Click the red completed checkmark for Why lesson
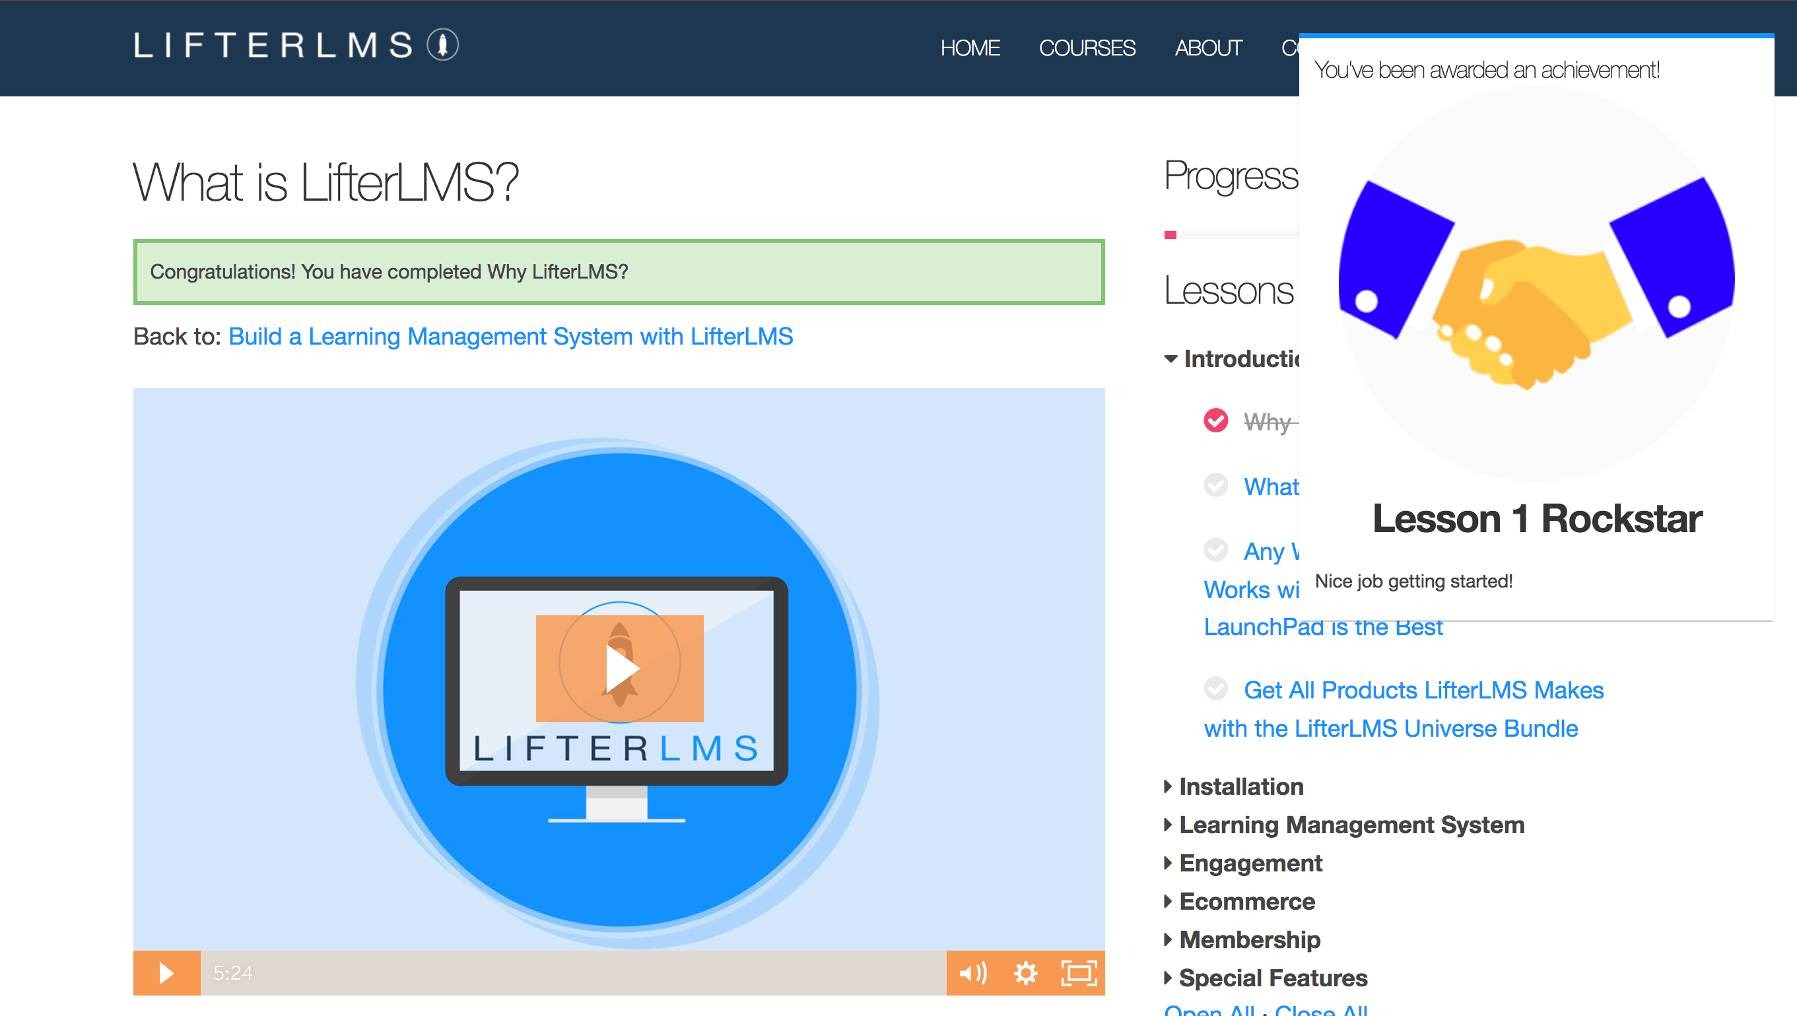The image size is (1797, 1016). tap(1215, 420)
